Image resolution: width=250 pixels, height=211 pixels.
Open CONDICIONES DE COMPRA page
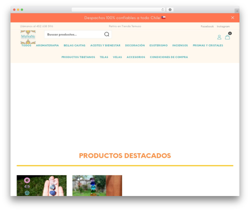[168, 57]
